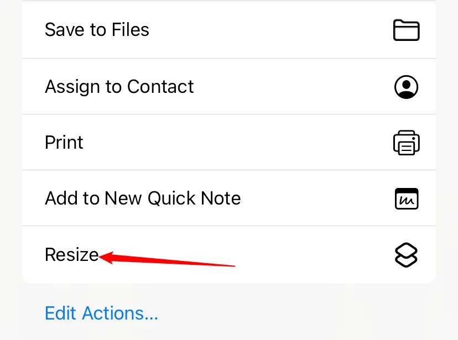Screen dimensions: 458x340
Task: Click the folder icon next to Save to Files
Action: [x=406, y=30]
